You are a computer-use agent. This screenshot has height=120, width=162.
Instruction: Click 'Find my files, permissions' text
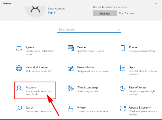[39, 111]
